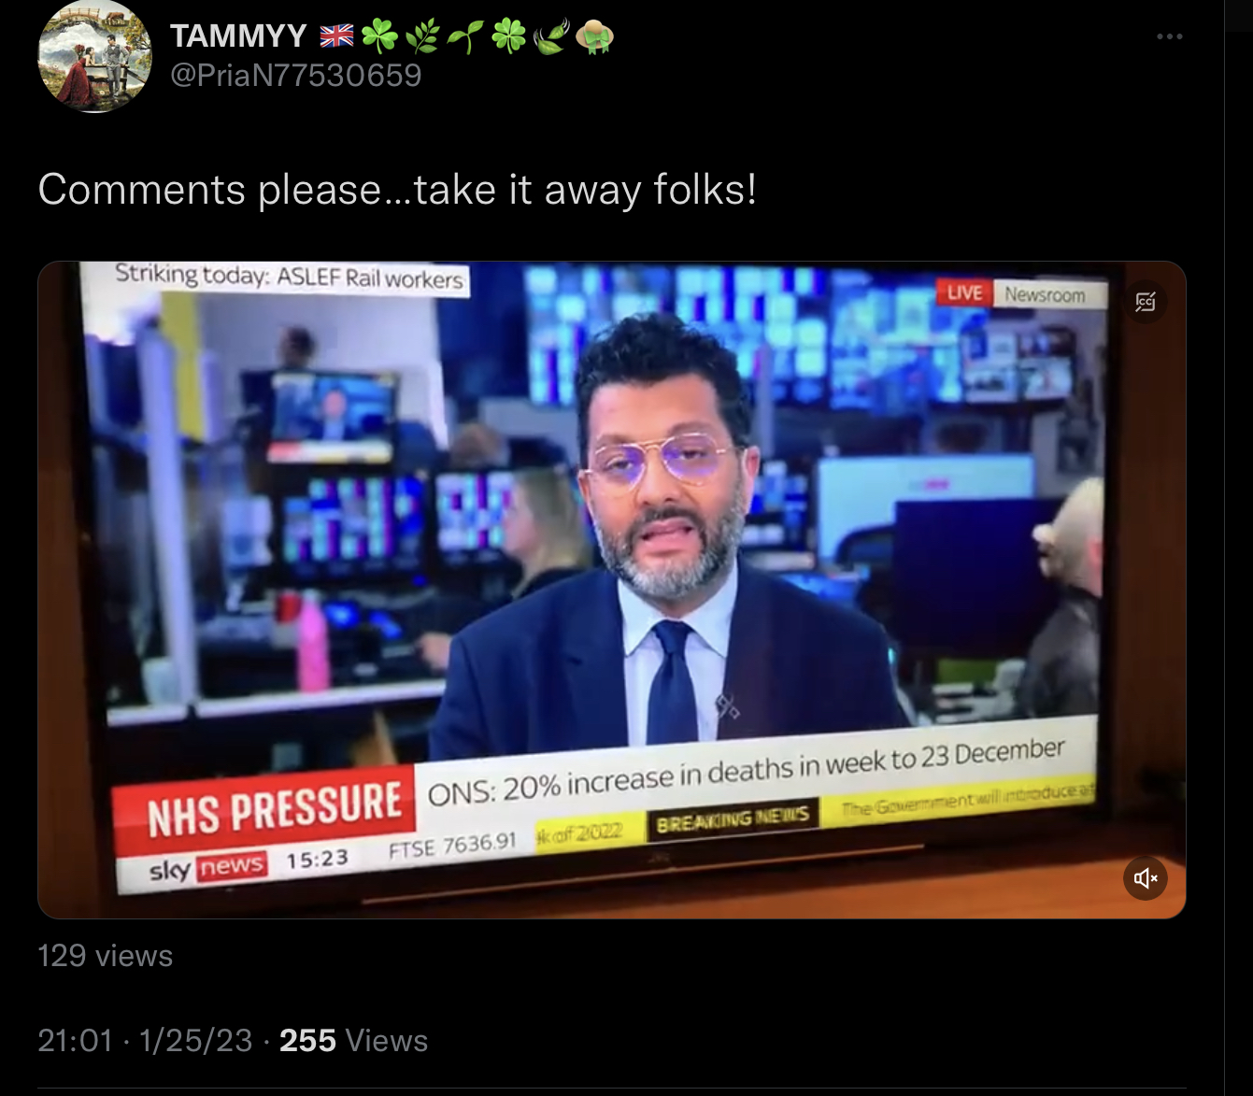The width and height of the screenshot is (1253, 1096).
Task: Click the UK flag emoji in the name
Action: tap(336, 36)
